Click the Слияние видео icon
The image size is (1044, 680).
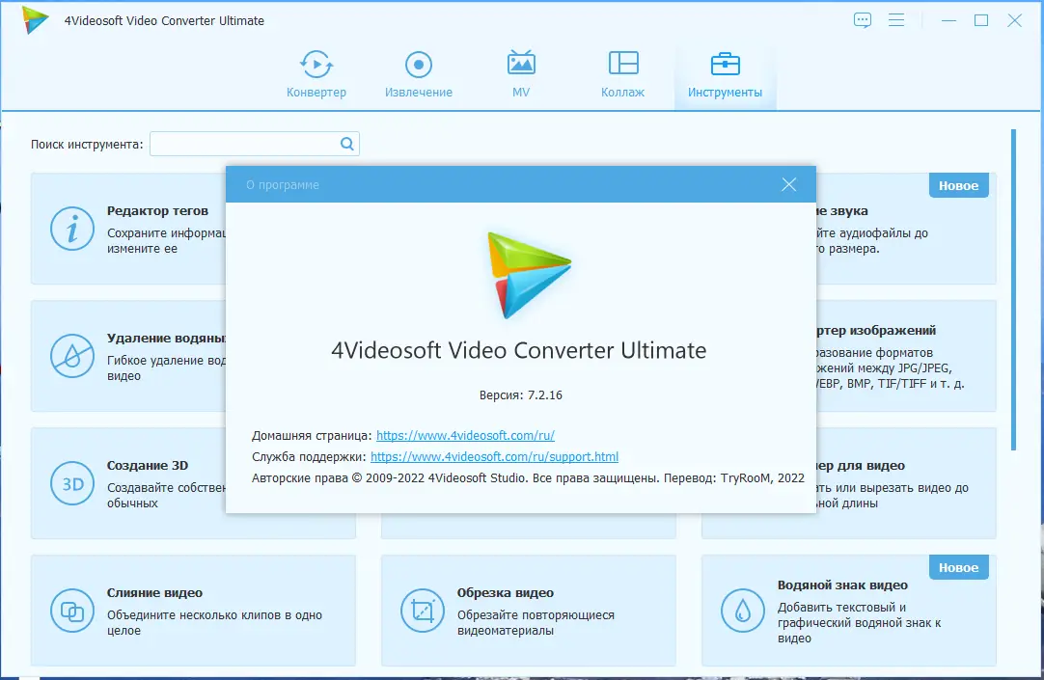coord(72,611)
